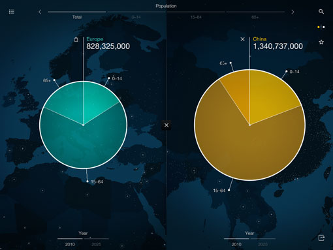Image resolution: width=333 pixels, height=250 pixels.
Task: Select Europe's 65+ pie label
Action: click(47, 80)
